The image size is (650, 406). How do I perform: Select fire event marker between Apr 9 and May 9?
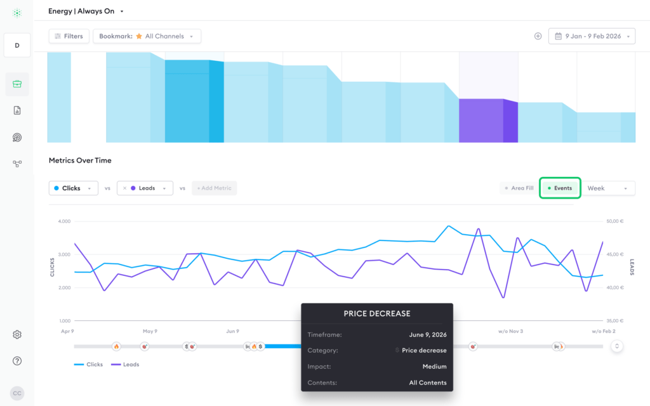click(117, 346)
